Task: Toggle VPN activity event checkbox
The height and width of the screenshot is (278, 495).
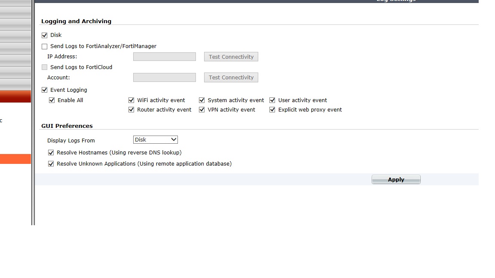Action: coord(202,110)
